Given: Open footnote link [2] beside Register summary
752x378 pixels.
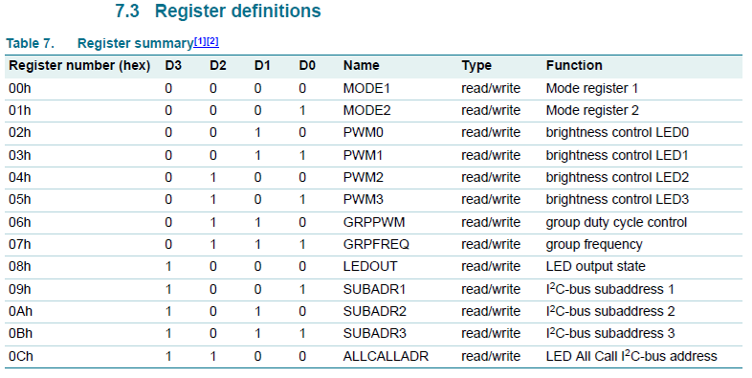Looking at the screenshot, I should coord(212,42).
